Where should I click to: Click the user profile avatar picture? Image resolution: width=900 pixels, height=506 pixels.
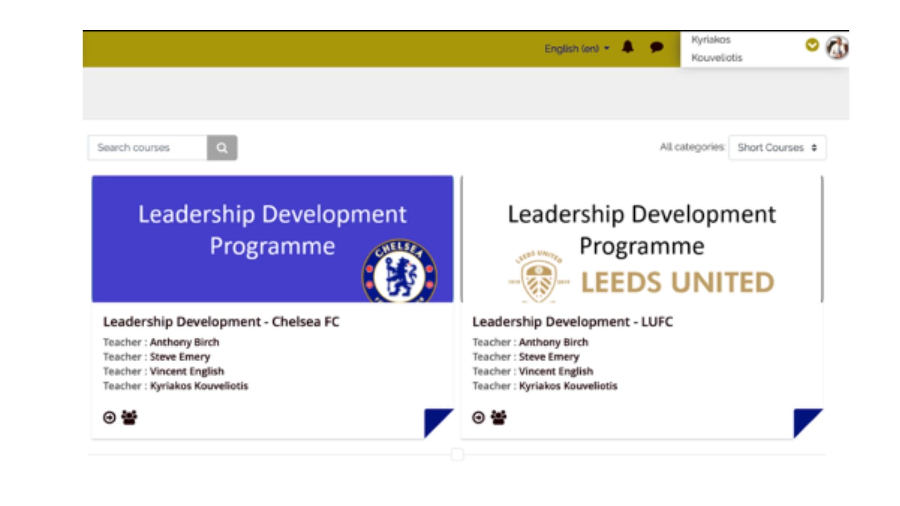click(837, 48)
